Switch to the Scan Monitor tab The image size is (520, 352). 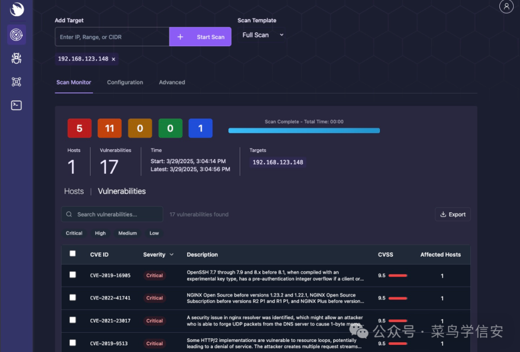click(74, 82)
